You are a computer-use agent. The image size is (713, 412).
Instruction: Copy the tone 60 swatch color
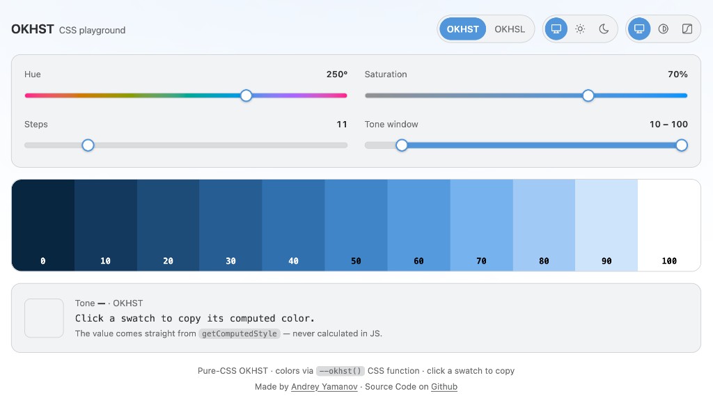[418, 225]
